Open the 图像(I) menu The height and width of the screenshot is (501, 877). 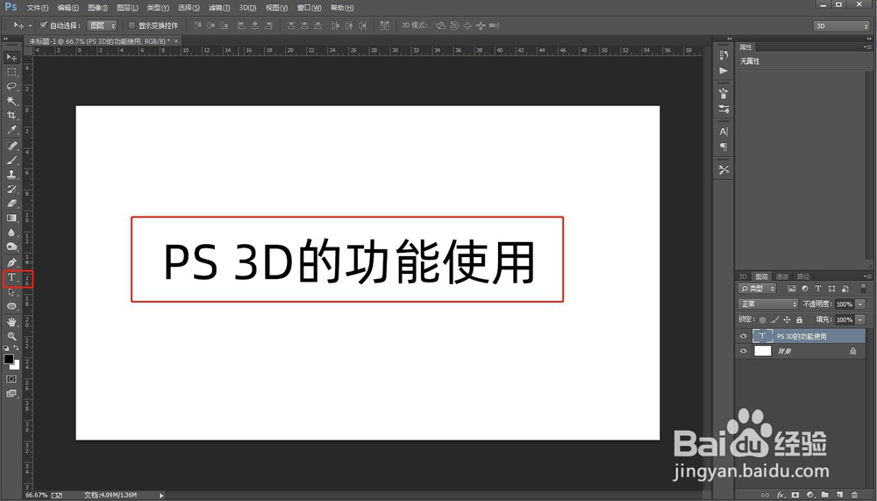[98, 8]
